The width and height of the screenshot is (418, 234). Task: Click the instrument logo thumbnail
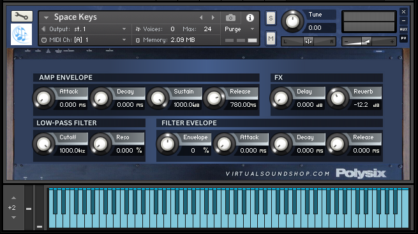point(21,34)
